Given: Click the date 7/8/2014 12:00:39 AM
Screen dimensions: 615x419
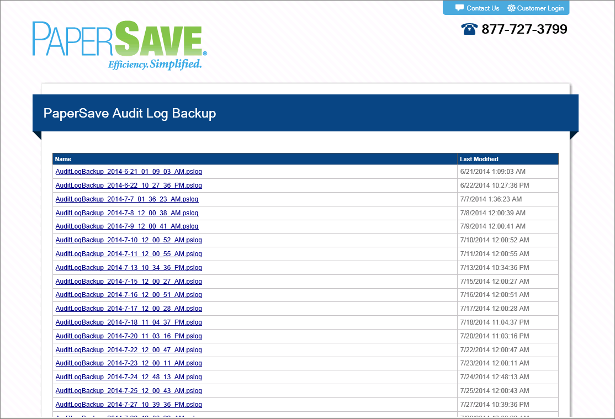Looking at the screenshot, I should tap(492, 213).
